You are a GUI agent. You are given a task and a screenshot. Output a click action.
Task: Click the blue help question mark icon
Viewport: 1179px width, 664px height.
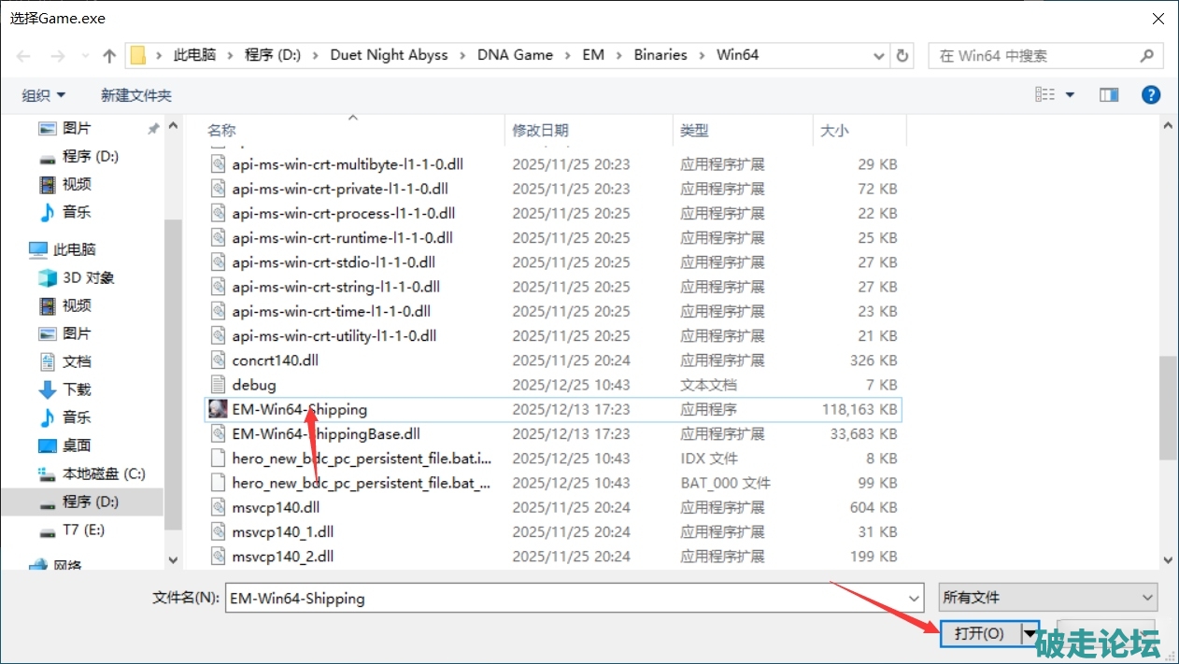(x=1151, y=95)
